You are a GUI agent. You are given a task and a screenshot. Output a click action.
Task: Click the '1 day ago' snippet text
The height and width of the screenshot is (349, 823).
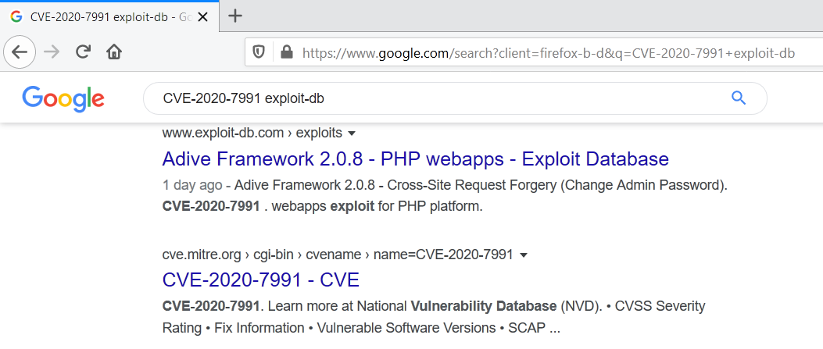(191, 186)
